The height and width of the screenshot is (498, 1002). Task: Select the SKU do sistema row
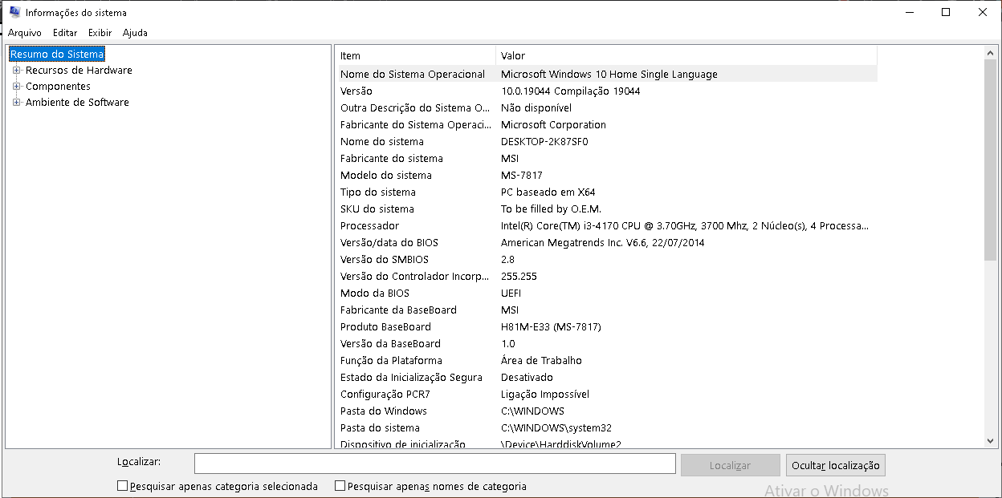tap(606, 209)
